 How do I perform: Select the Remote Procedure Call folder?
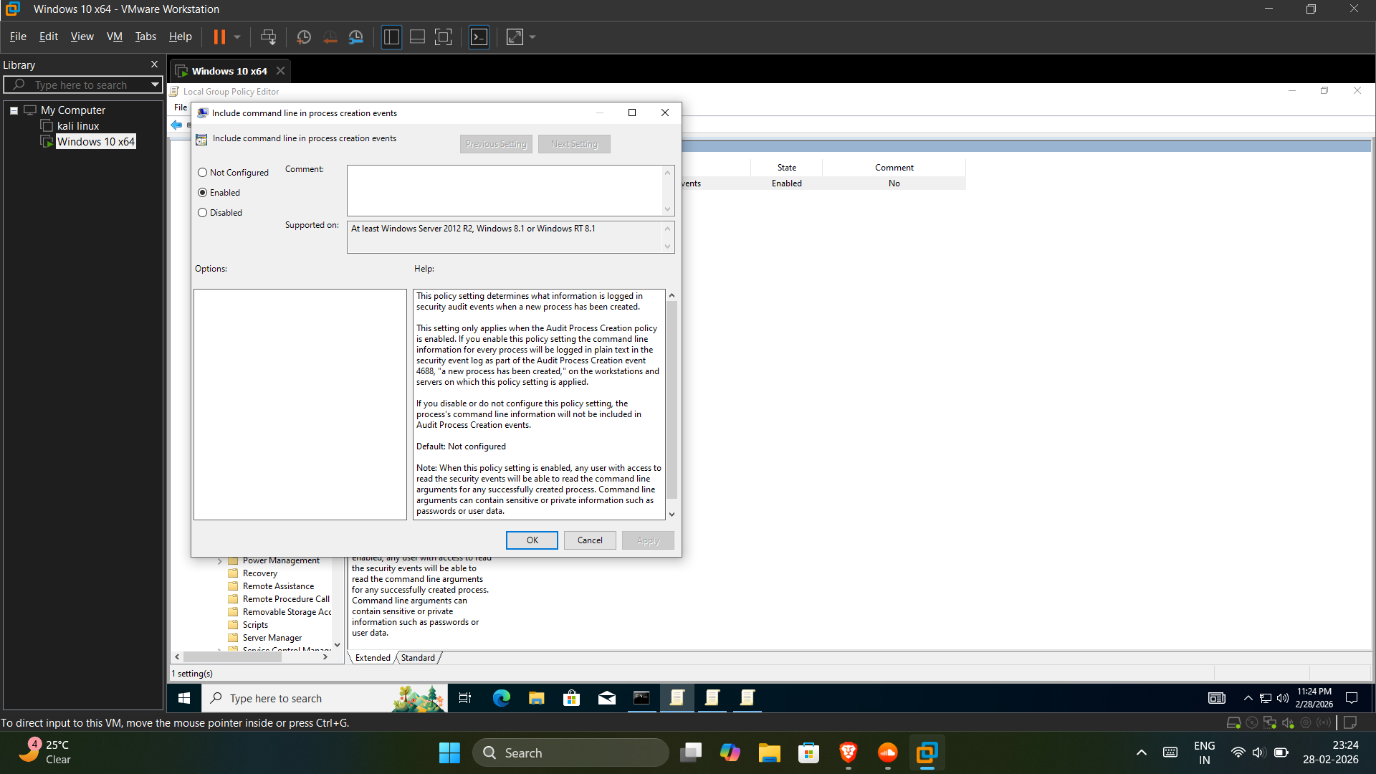(286, 599)
